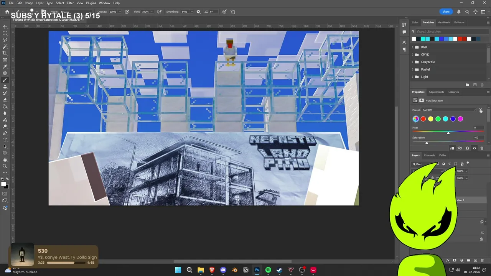
Task: Open the Smoothing dropdown arrow
Action: 191,12
